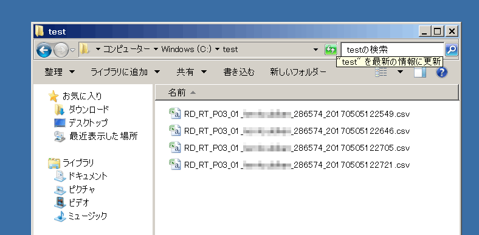Image resolution: width=479 pixels, height=235 pixels.
Task: Click the CSV icon of the 122646 file
Action: tap(174, 131)
